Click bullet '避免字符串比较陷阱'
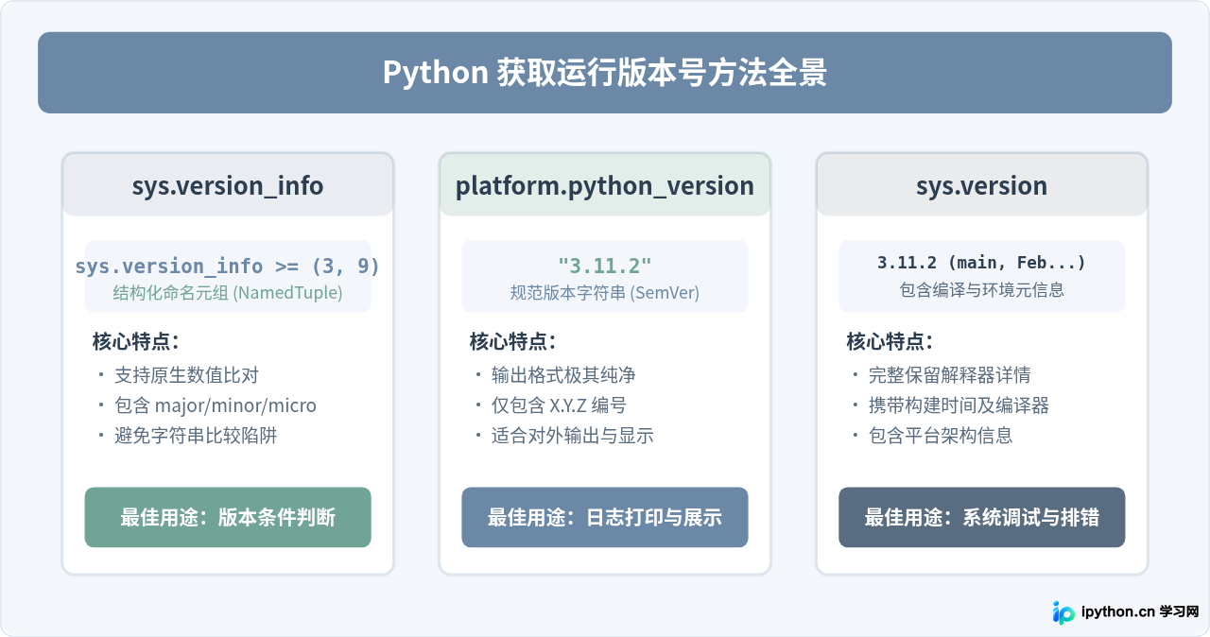 (x=196, y=436)
